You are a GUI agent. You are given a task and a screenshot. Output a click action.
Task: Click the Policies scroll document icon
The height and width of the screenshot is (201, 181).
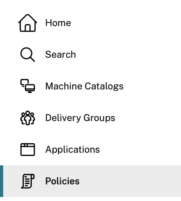28,181
